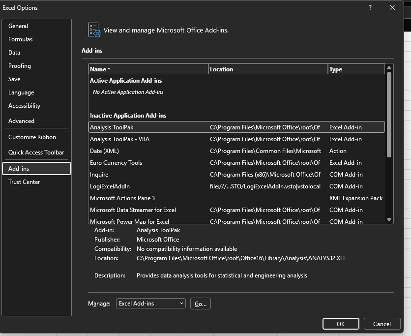Sort add-ins by the Type column header
The height and width of the screenshot is (336, 411).
[356, 69]
